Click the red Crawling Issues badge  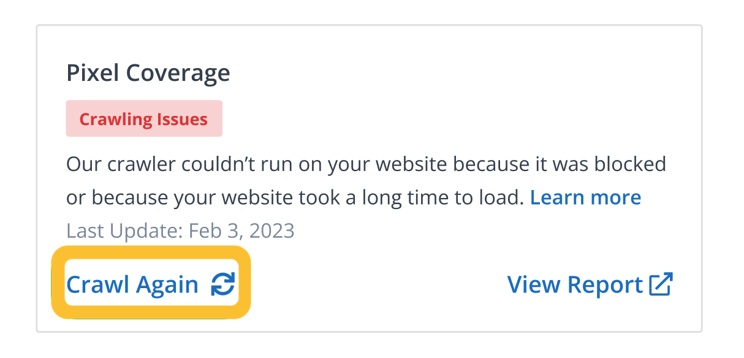tap(144, 119)
